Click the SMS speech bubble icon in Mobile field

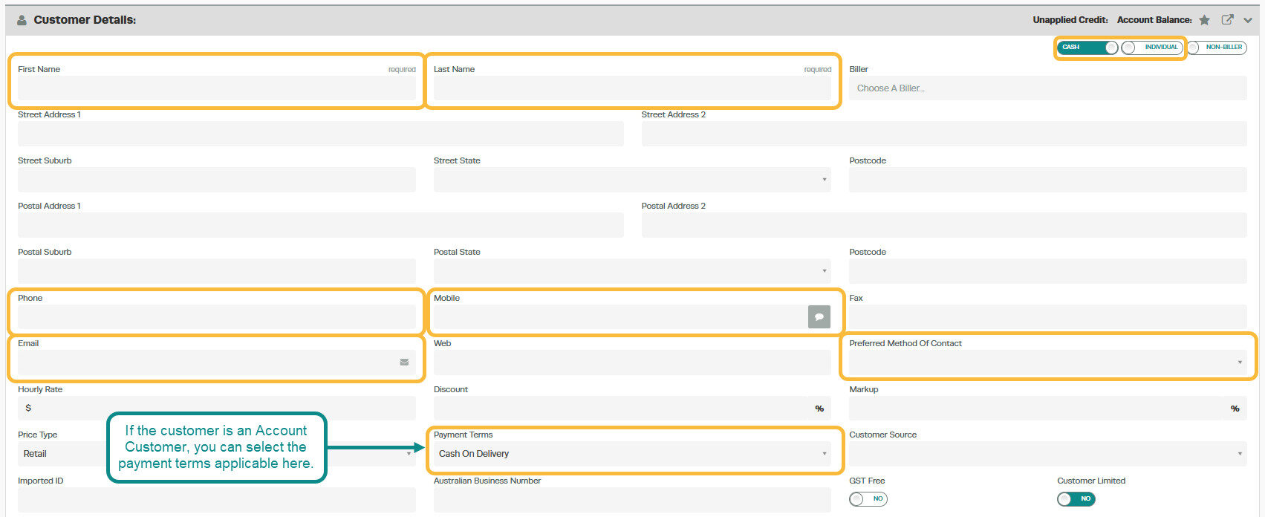pos(819,317)
